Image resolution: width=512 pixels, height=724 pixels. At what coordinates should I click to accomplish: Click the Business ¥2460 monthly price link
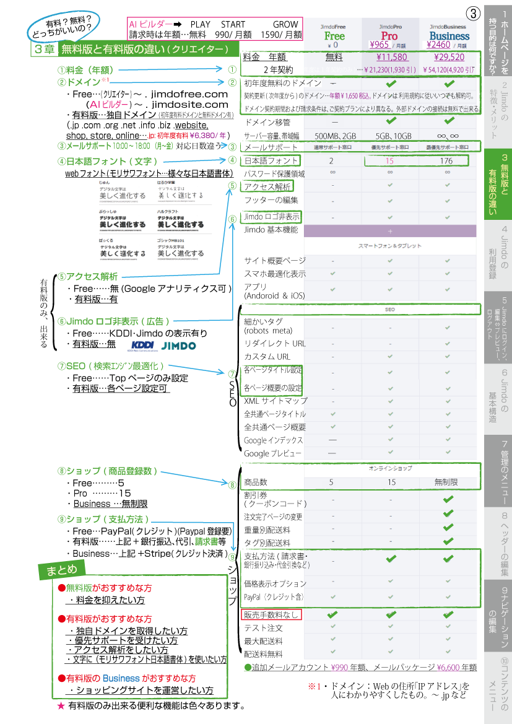(x=438, y=45)
